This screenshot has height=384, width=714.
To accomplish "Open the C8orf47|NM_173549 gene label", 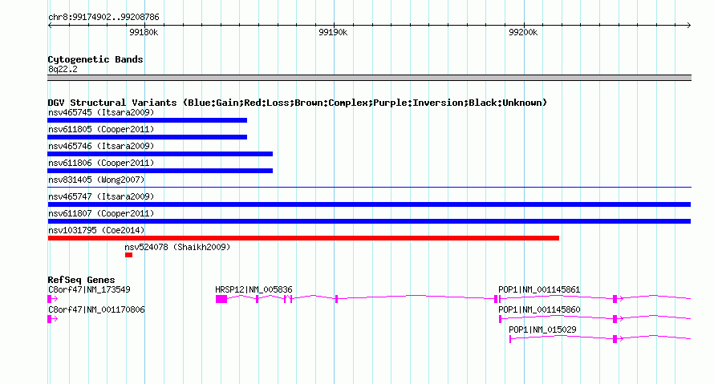I will pos(89,289).
